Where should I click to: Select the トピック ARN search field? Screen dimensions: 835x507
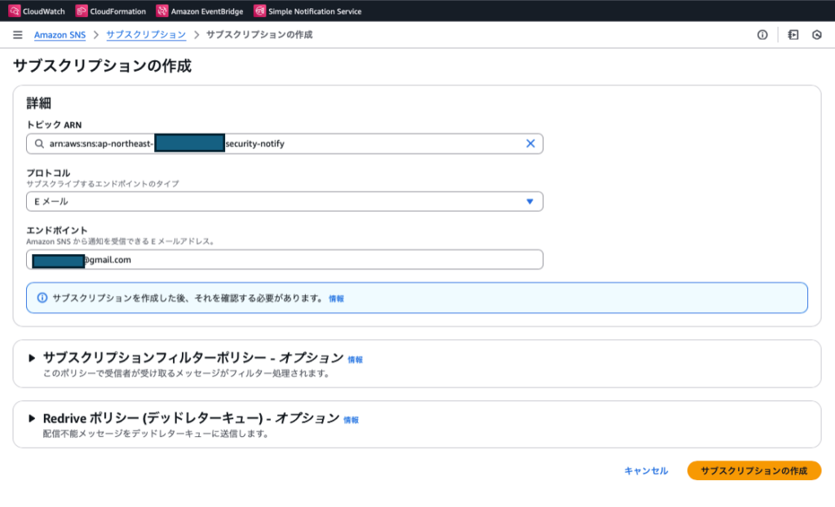point(284,143)
